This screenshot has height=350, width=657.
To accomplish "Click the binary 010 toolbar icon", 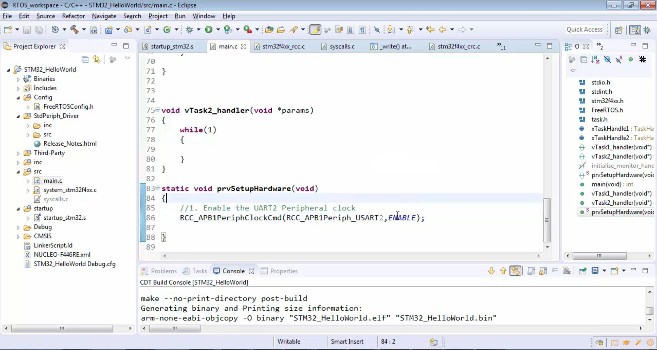I will 94,30.
